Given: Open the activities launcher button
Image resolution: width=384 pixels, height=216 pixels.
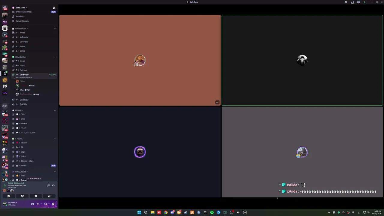Looking at the screenshot, I should click(36, 196).
